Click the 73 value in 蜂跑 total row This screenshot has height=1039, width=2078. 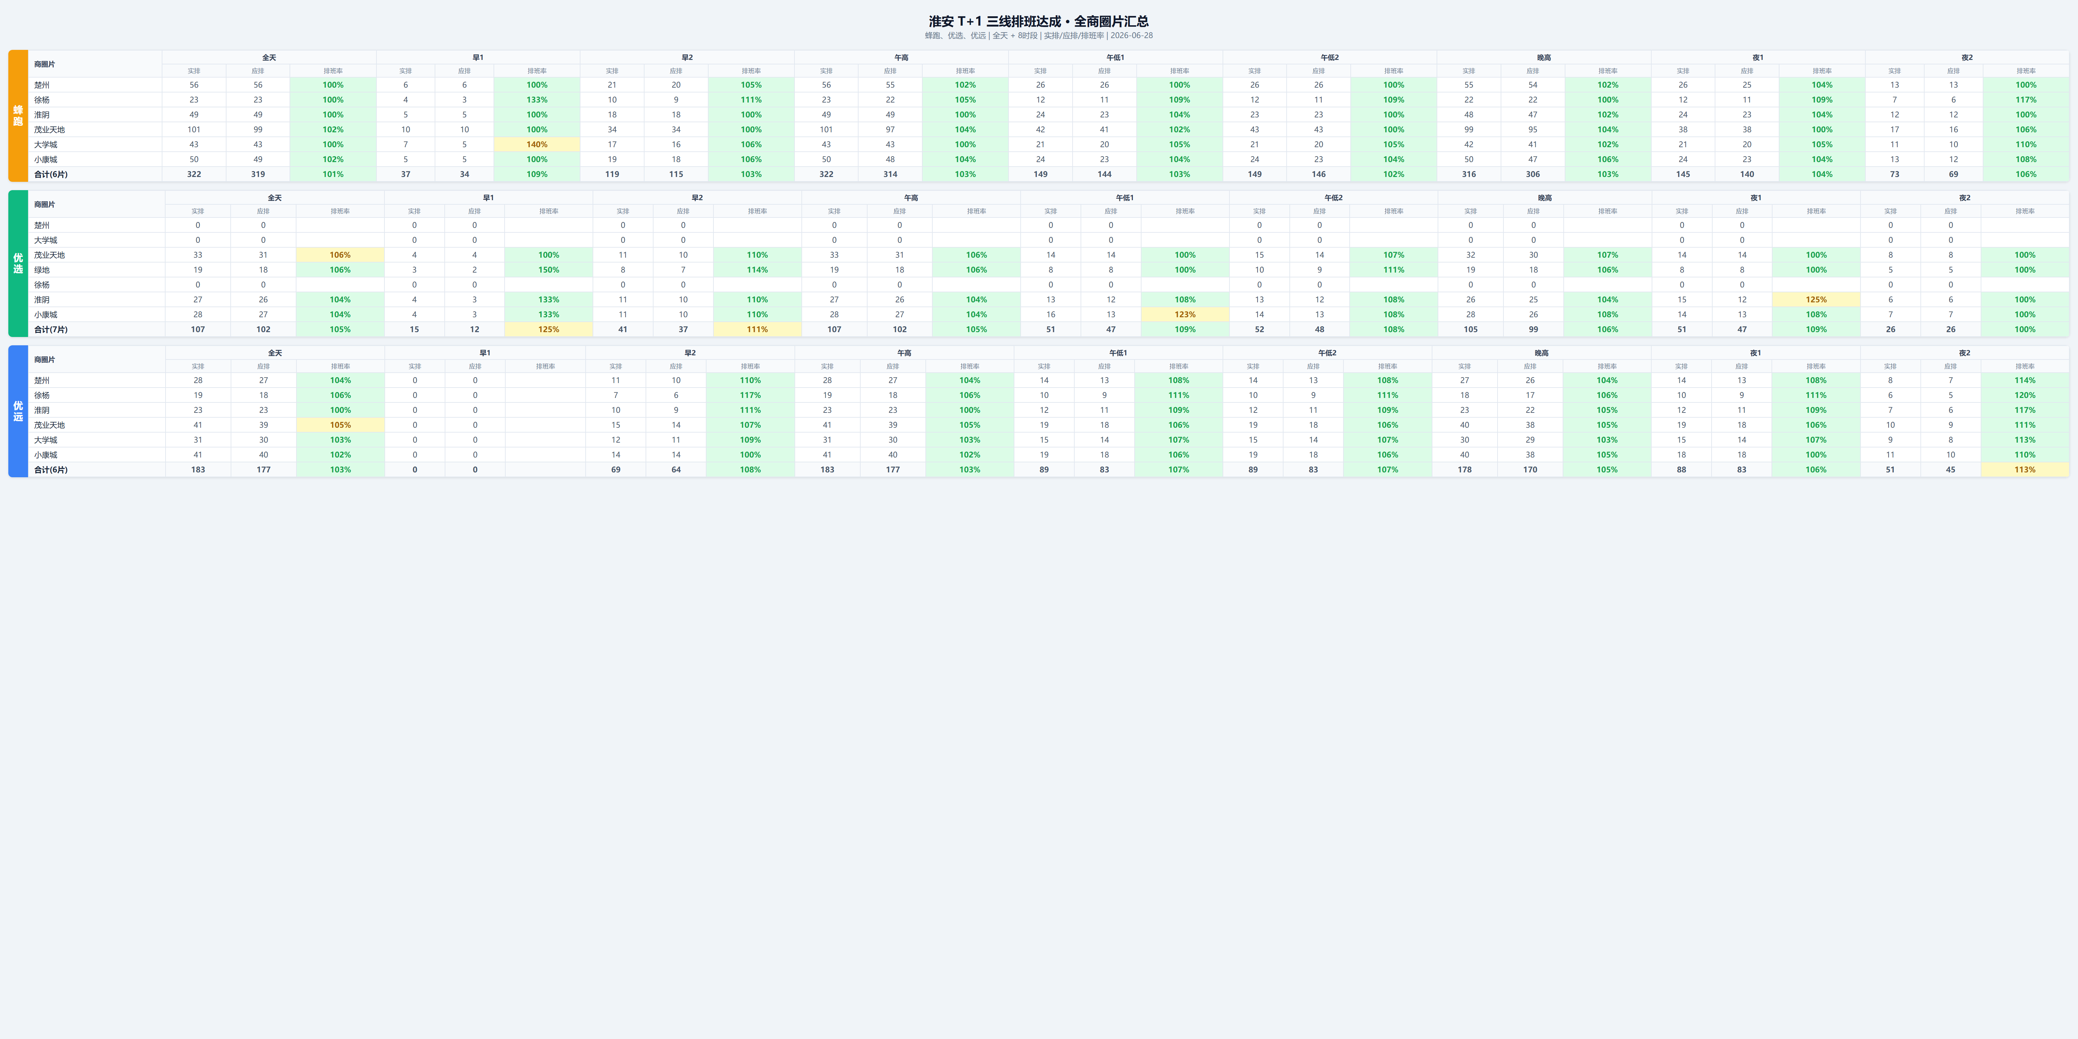coord(1895,174)
